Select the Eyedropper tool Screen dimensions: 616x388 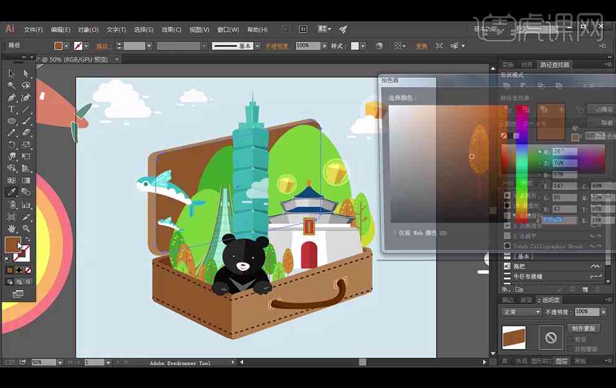click(11, 192)
